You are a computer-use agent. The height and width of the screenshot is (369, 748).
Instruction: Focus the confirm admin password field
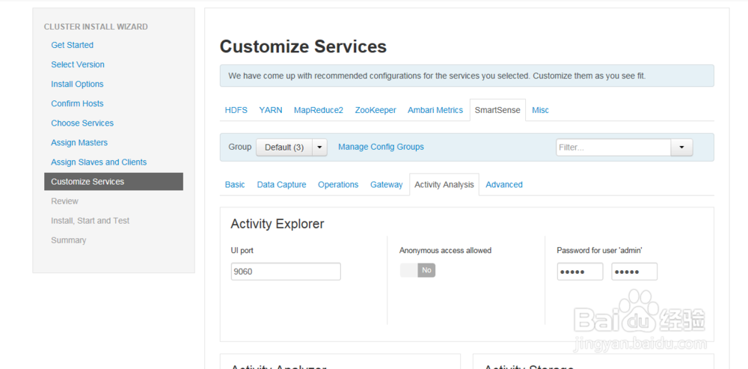pos(634,272)
